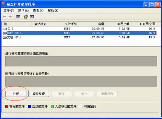Open the 帮助(H) menu
162x119 pixels.
pos(53,11)
